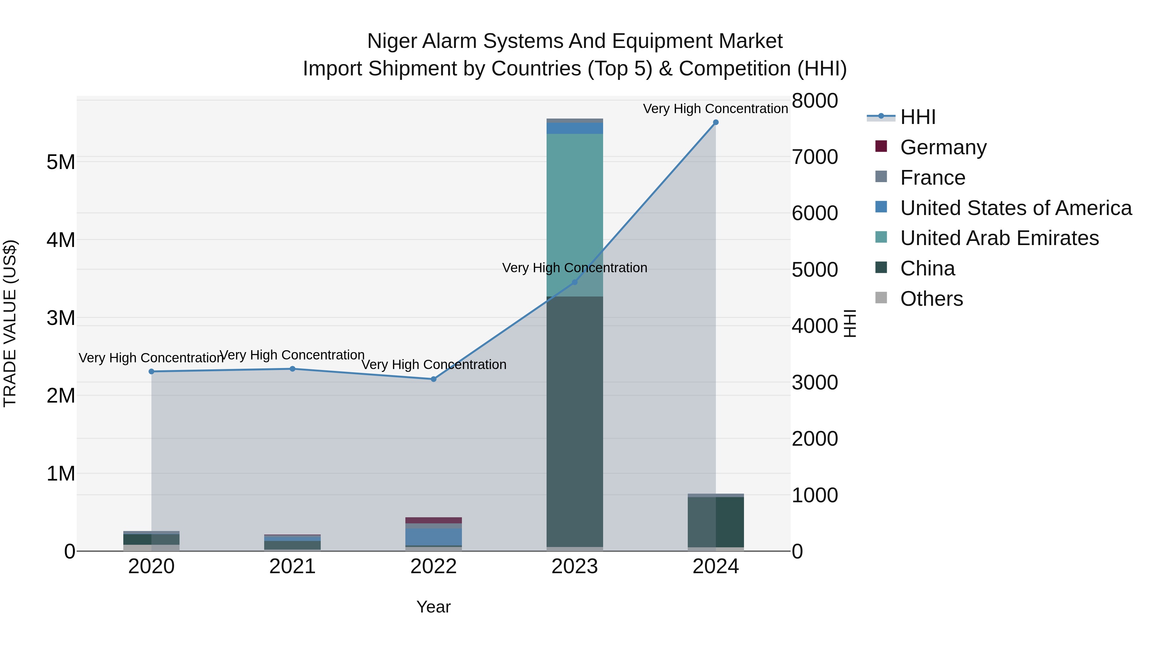Click the 1000 HHI axis tick label
The width and height of the screenshot is (1150, 647).
(815, 495)
